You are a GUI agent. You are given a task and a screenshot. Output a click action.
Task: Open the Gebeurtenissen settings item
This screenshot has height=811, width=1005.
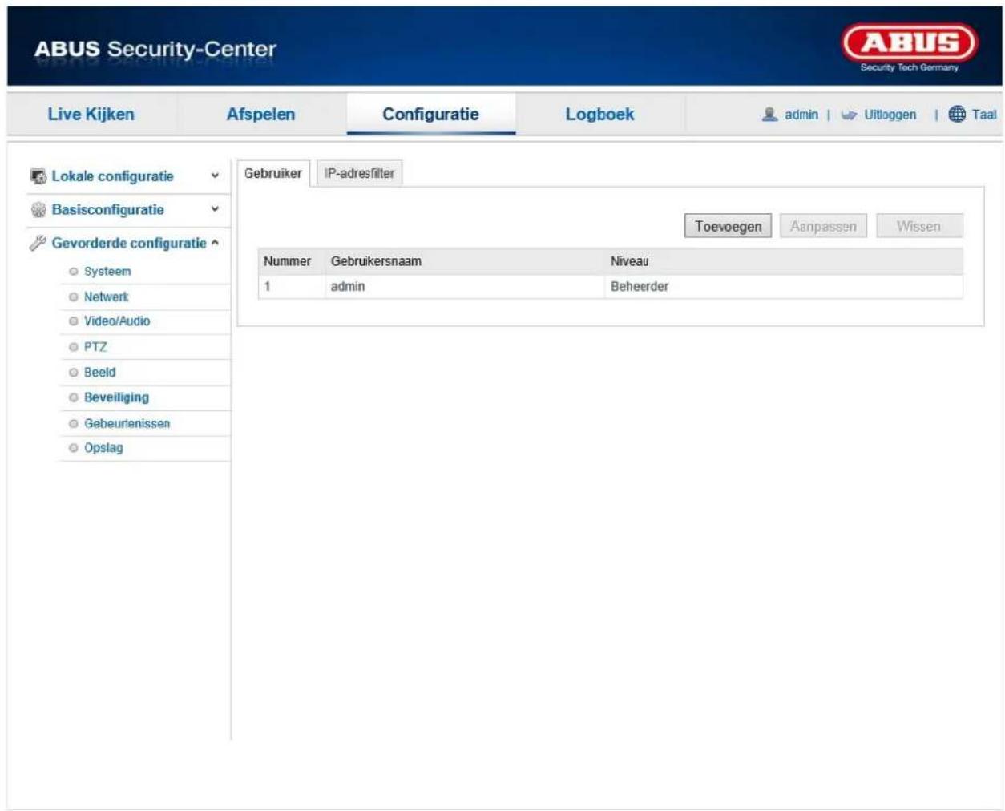point(127,423)
